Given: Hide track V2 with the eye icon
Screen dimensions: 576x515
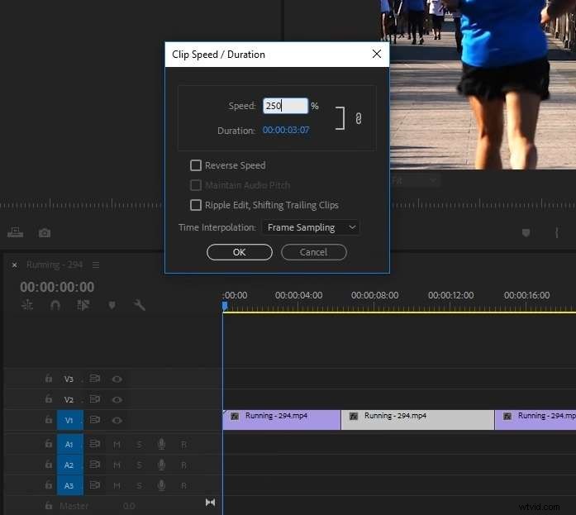Looking at the screenshot, I should click(117, 399).
